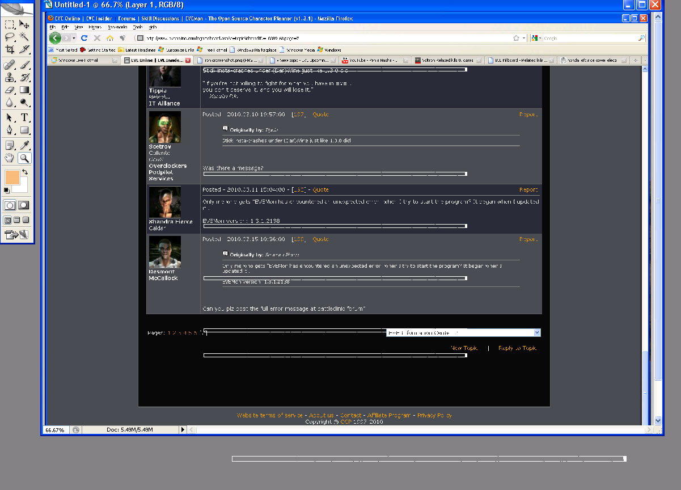The image size is (681, 490).
Task: Select the Eraser tool
Action: point(10,90)
